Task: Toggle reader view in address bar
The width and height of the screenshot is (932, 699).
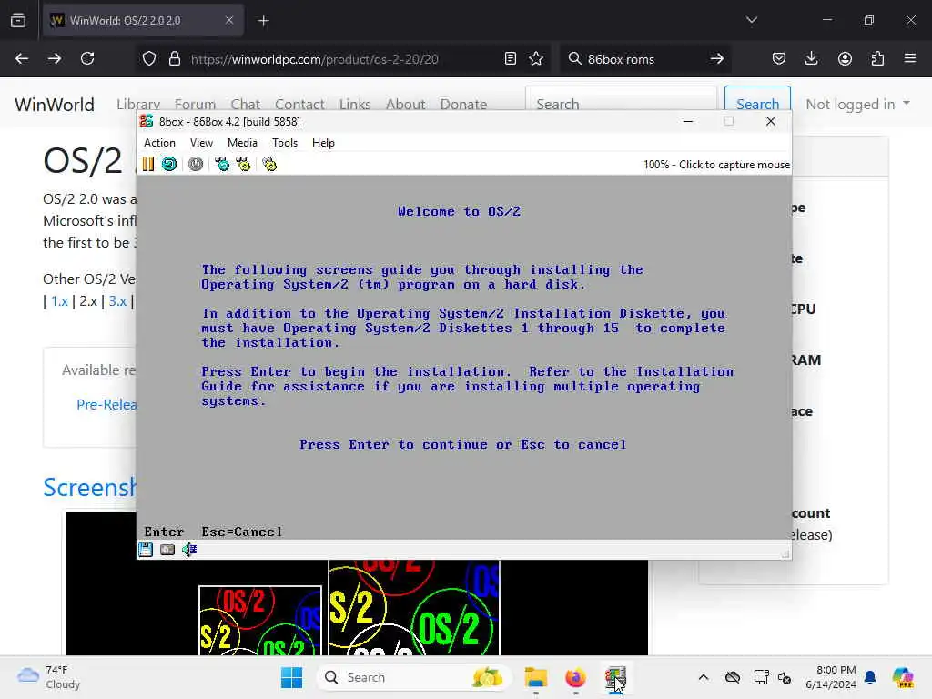Action: point(510,59)
